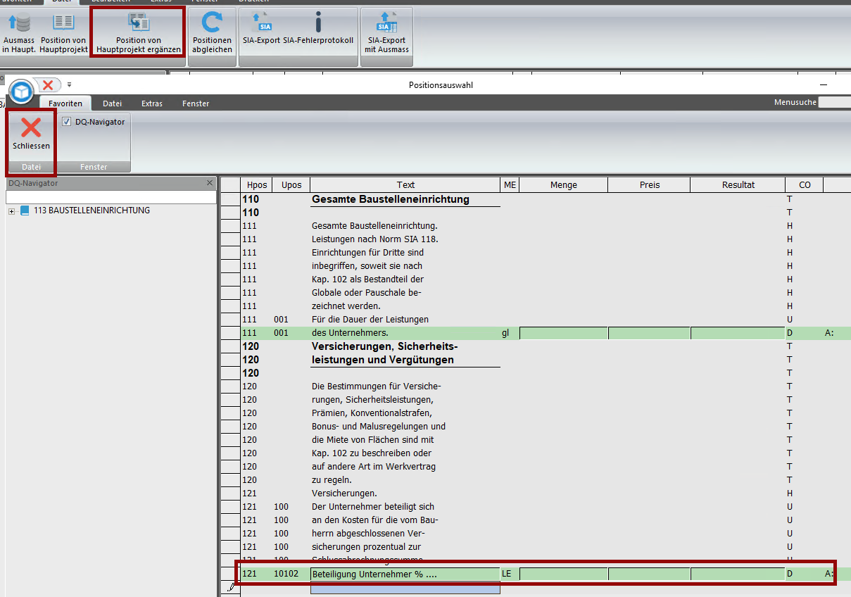This screenshot has width=851, height=597.
Task: Click the ME column header
Action: (510, 185)
